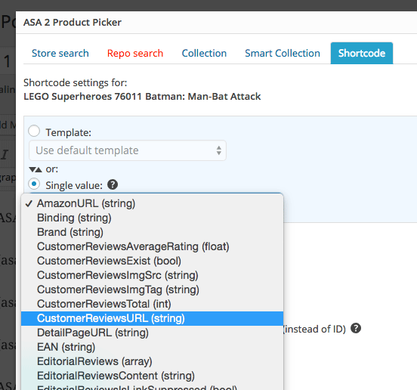Screen dimensions: 417x390
Task: Select the Single value radio button
Action: (x=34, y=184)
